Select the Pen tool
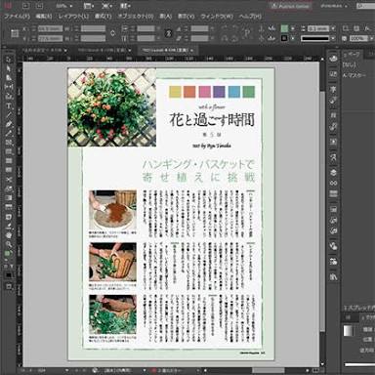Image resolution: width=375 pixels, height=375 pixels. pos(9,124)
